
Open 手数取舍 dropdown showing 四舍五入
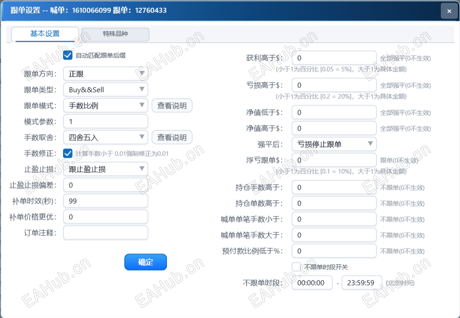click(106, 137)
